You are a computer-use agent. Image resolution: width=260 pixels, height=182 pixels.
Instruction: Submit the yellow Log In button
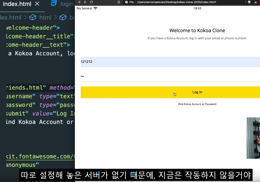(170, 92)
